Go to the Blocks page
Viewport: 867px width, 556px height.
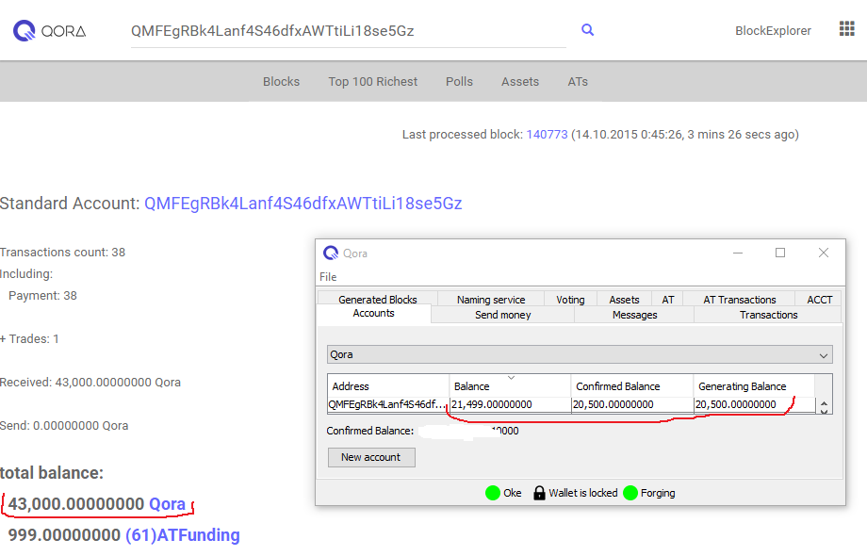(281, 81)
